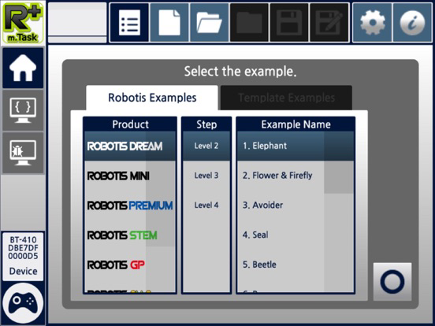The height and width of the screenshot is (326, 435).
Task: Click the BT-410 Device button
Action: coord(23,256)
